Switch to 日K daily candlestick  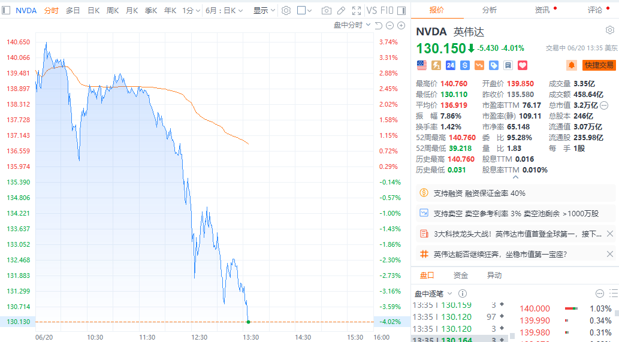pyautogui.click(x=93, y=11)
